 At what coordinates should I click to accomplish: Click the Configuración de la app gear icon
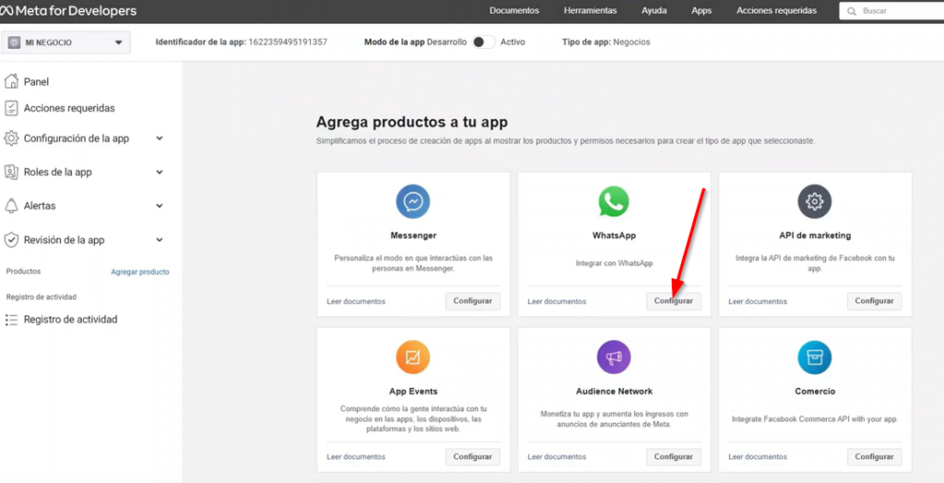[11, 138]
